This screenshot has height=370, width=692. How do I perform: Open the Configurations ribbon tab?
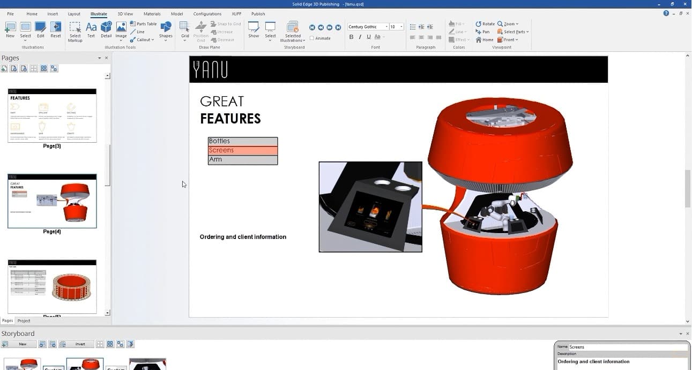[x=207, y=14]
